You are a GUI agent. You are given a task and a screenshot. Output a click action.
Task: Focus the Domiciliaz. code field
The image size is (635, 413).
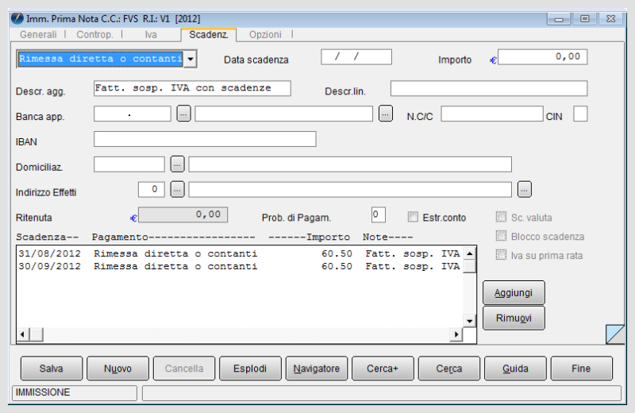(129, 164)
